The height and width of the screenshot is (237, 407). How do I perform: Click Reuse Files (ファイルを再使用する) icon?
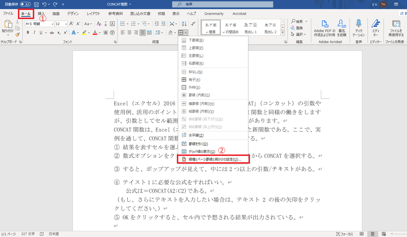tap(396, 24)
